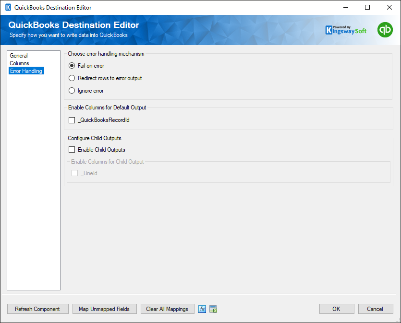
Task: Click the K app icon in the title bar
Action: pos(8,7)
